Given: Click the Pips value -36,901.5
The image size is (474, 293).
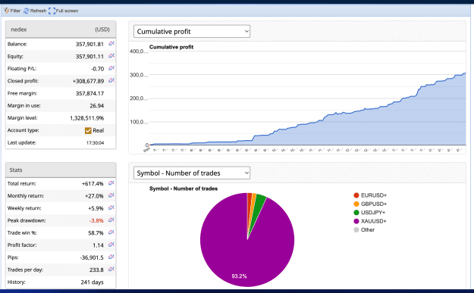Looking at the screenshot, I should point(92,257).
